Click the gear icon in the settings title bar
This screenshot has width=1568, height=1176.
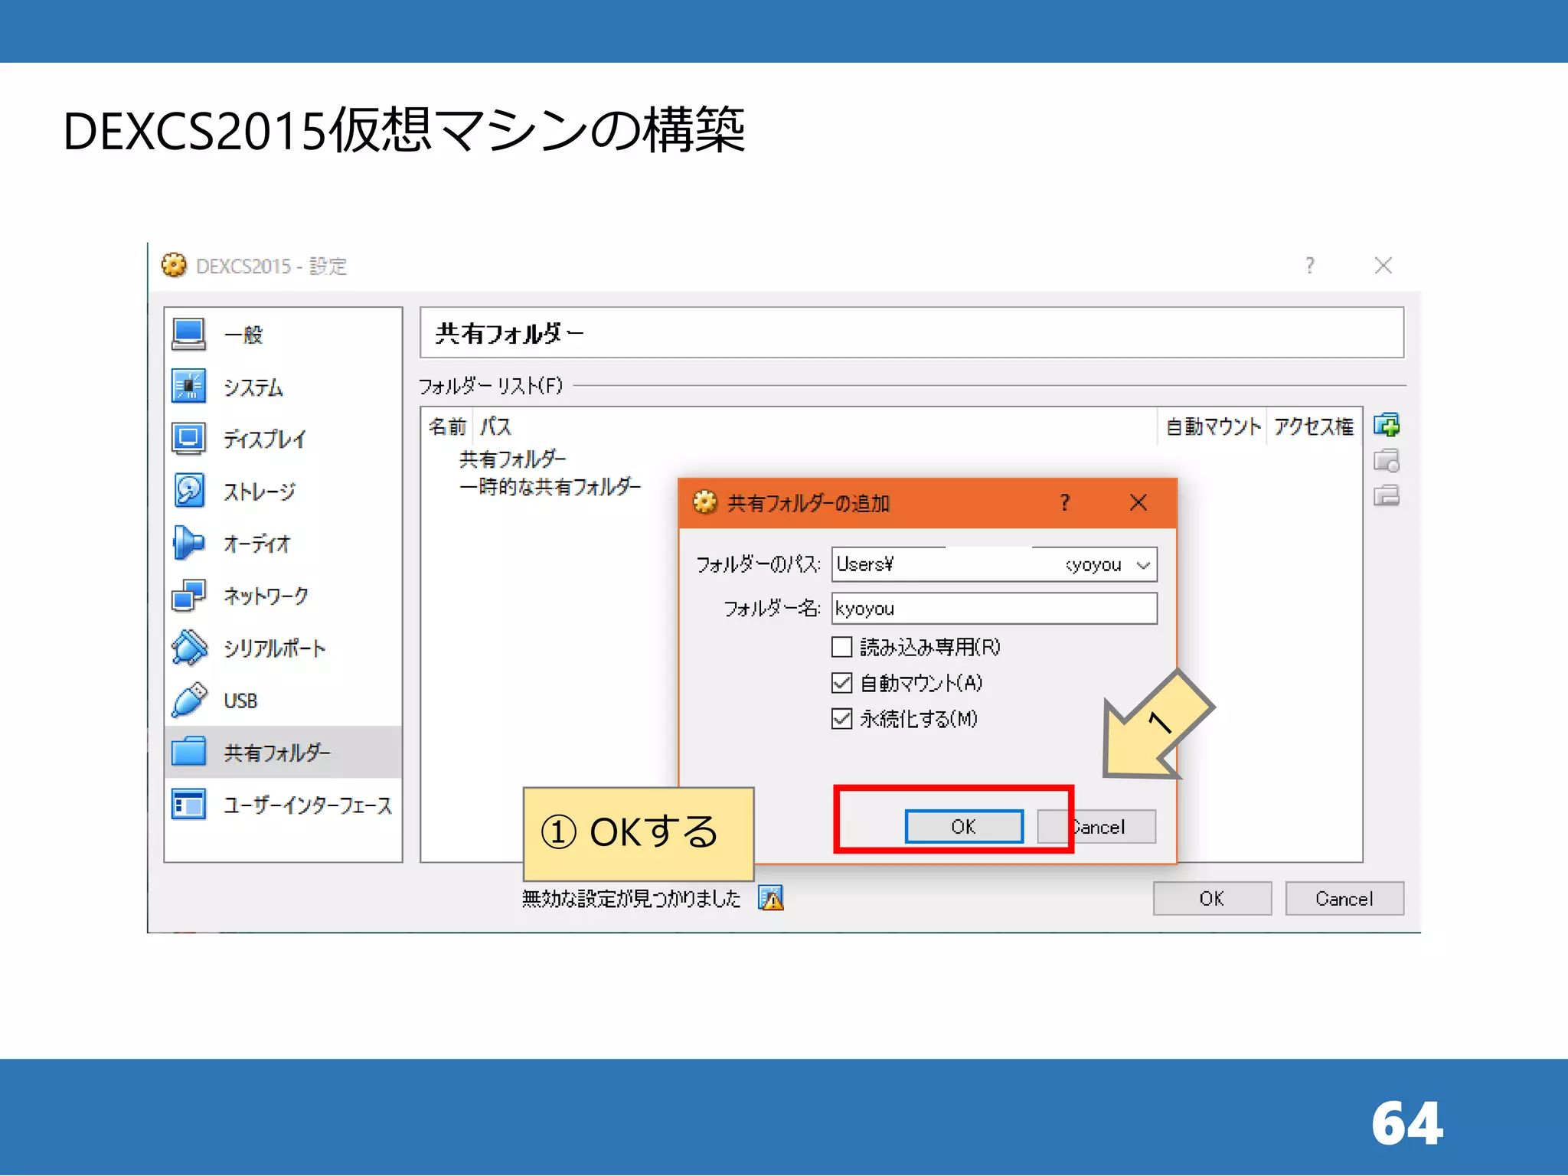174,266
